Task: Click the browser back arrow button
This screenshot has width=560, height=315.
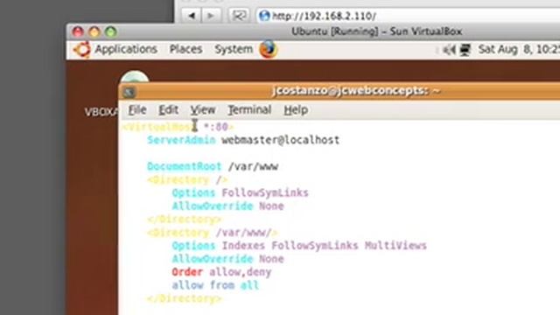Action: pyautogui.click(x=192, y=16)
